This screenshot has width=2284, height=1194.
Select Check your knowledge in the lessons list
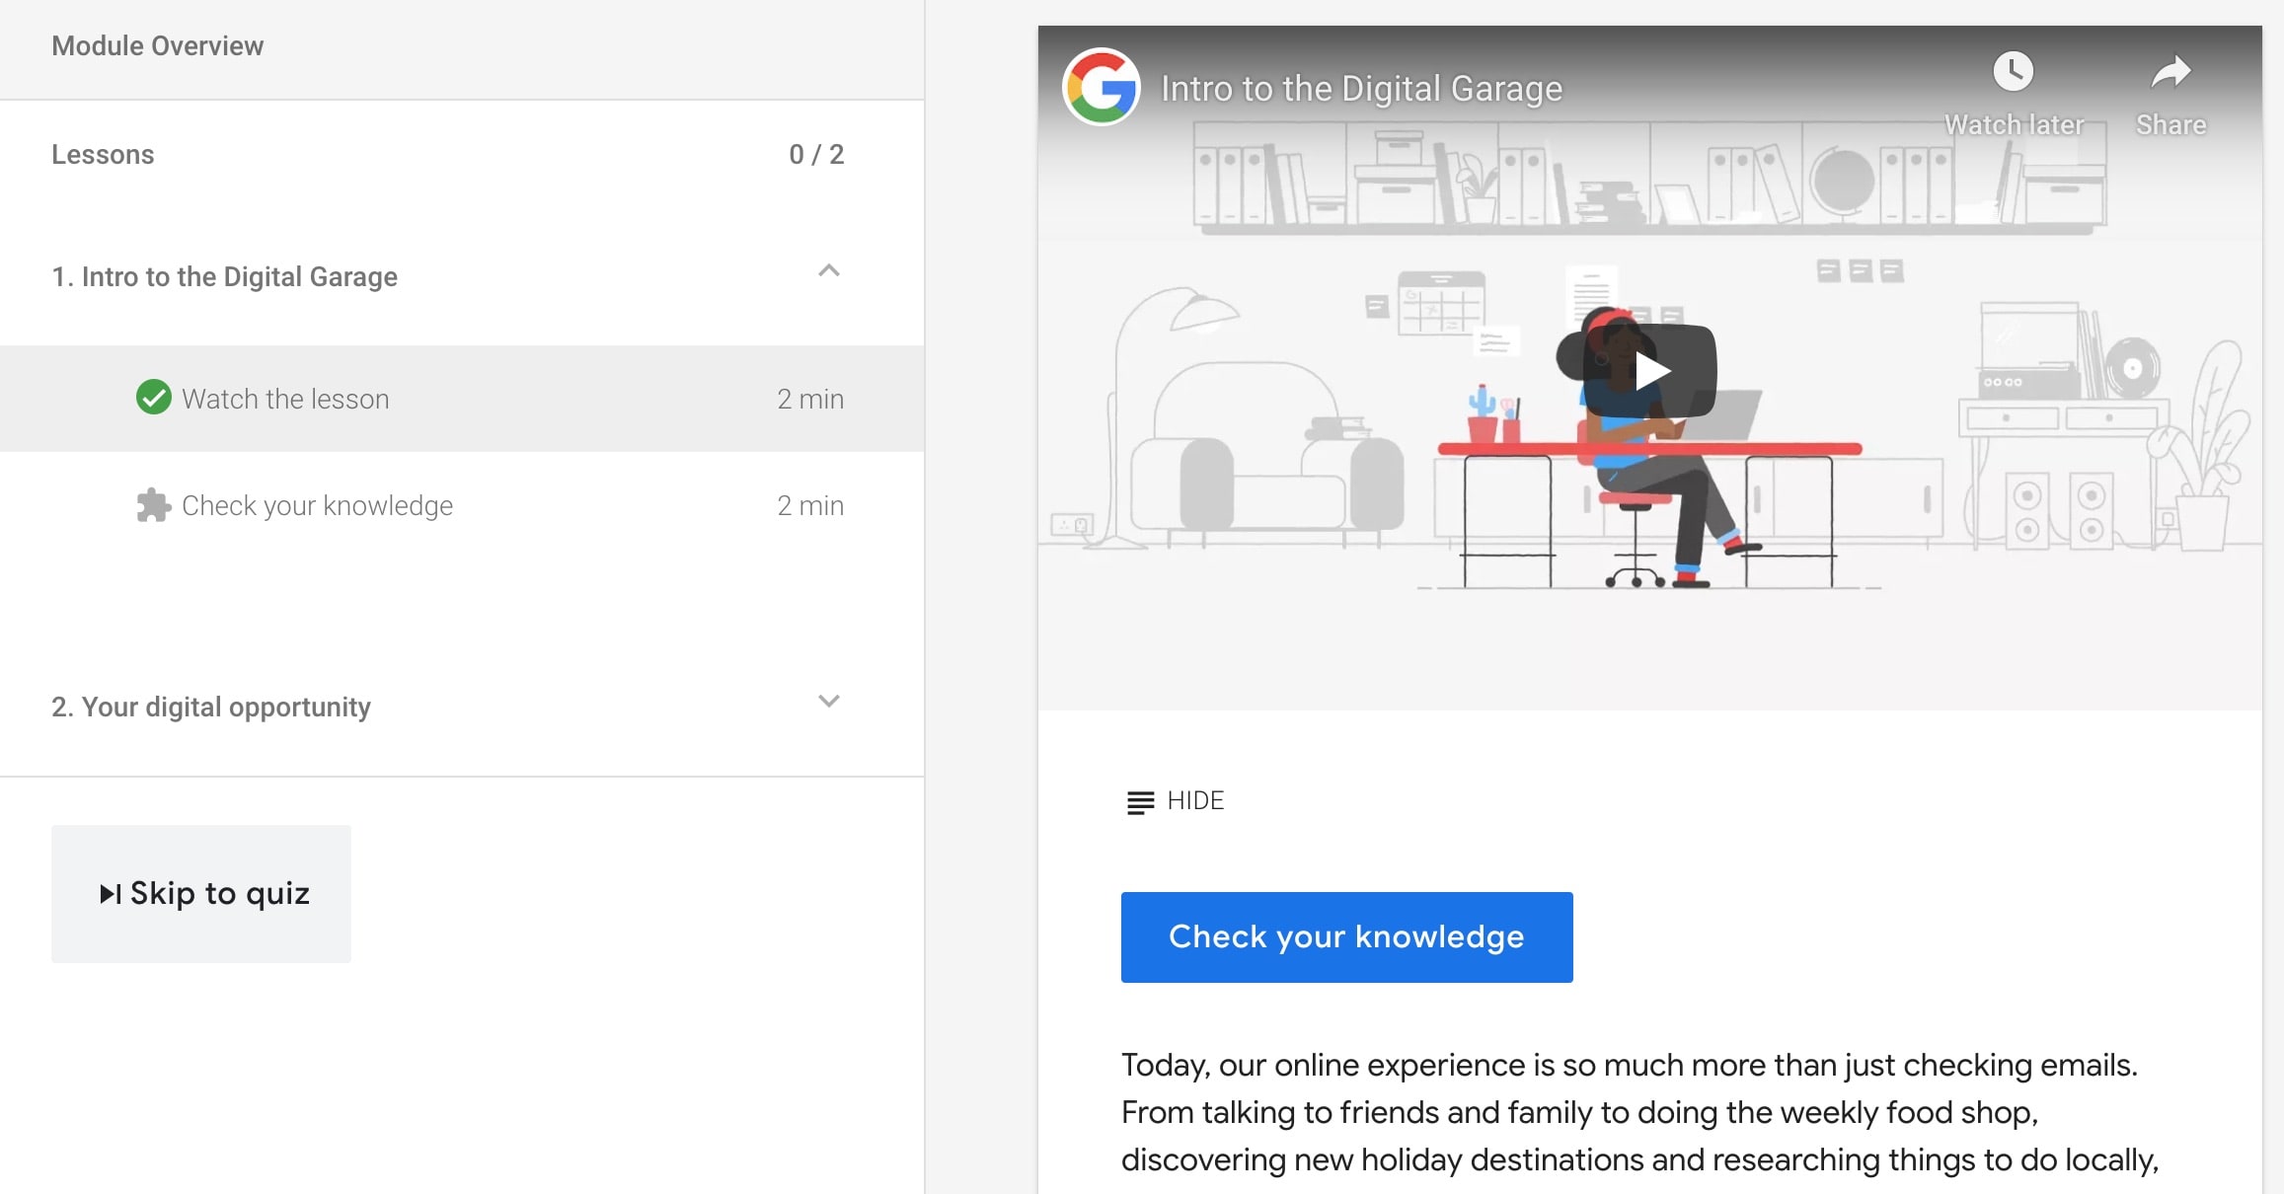coord(317,505)
